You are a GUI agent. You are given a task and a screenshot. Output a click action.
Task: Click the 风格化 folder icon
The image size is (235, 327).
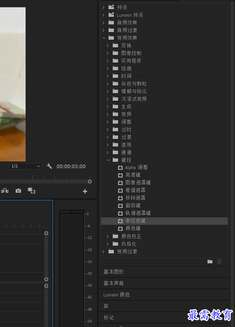point(115,244)
